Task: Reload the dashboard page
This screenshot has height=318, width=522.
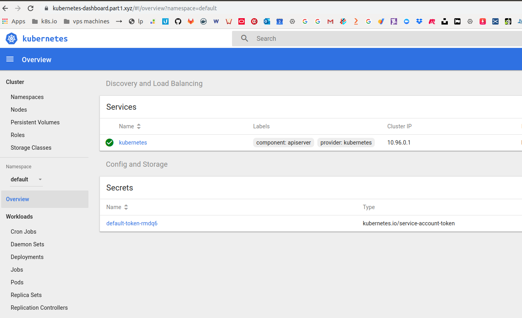Action: pyautogui.click(x=31, y=8)
